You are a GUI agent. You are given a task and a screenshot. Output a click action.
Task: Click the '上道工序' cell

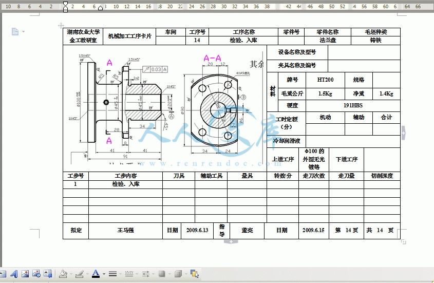(x=282, y=160)
